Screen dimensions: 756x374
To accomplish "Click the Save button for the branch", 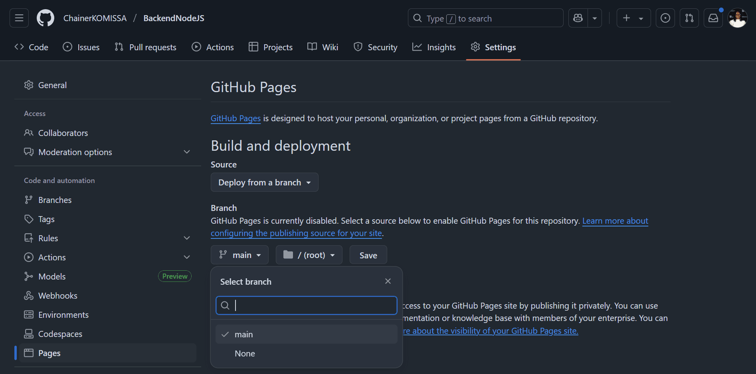I will coord(368,255).
